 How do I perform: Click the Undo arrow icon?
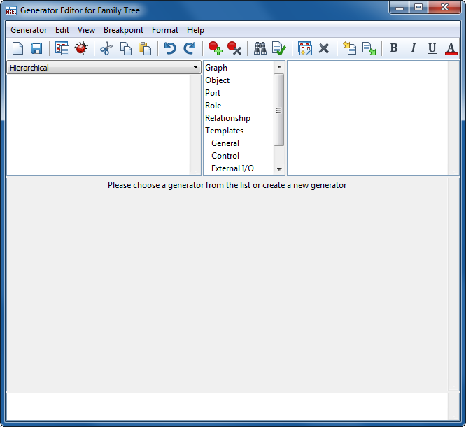(169, 48)
